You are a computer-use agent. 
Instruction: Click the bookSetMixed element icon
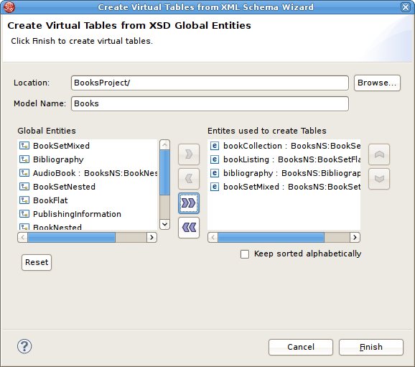click(215, 187)
